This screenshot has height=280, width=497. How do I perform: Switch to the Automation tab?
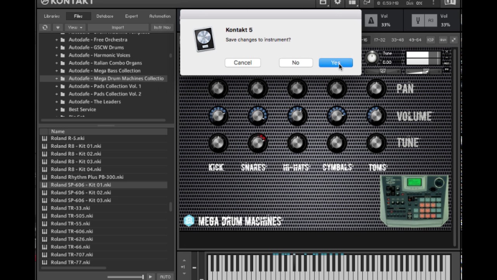click(x=160, y=16)
